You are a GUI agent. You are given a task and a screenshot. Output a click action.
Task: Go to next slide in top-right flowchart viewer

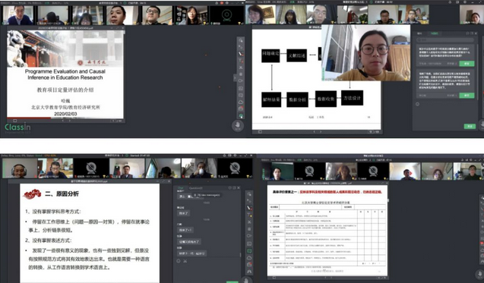click(x=321, y=132)
